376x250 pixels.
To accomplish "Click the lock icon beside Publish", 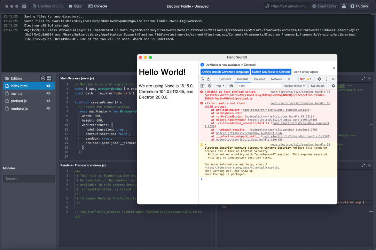I will tap(344, 6).
